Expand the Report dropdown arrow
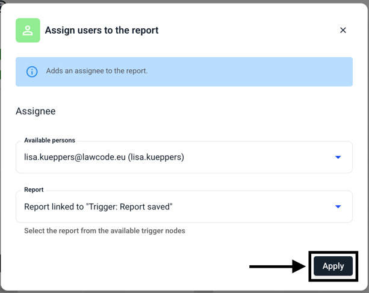Image resolution: width=369 pixels, height=293 pixels. pos(338,206)
